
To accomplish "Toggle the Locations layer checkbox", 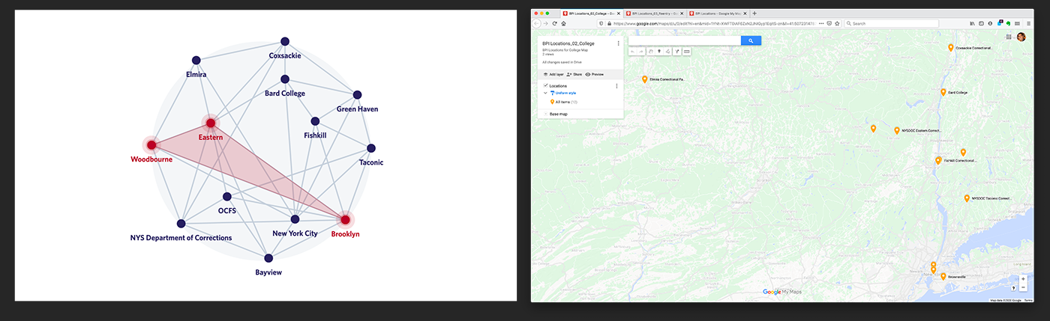I will tap(545, 86).
